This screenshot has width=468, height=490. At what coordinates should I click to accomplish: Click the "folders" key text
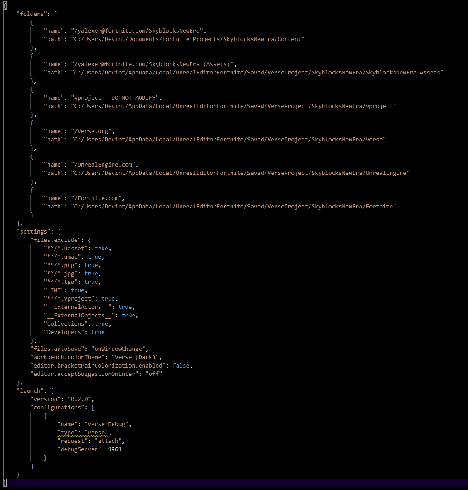(32, 14)
